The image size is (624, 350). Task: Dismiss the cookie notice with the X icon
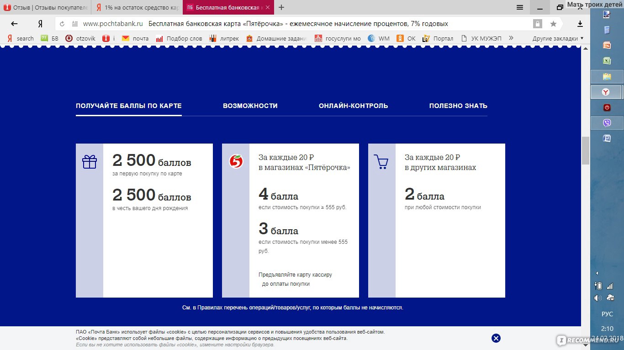[x=496, y=338]
